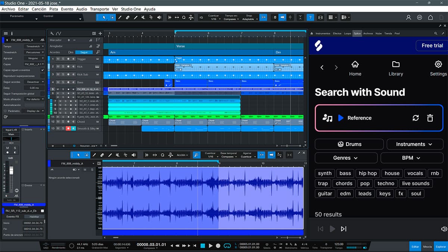Play the Reference sound
Screen dimensions: 448x252
coord(340,118)
